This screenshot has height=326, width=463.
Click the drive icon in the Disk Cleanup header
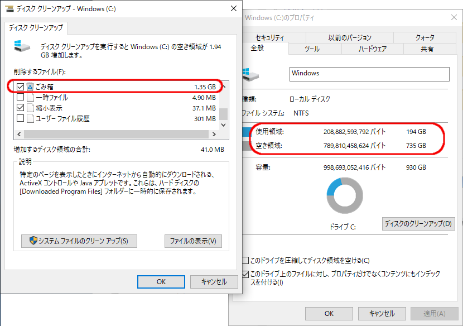pyautogui.click(x=22, y=47)
